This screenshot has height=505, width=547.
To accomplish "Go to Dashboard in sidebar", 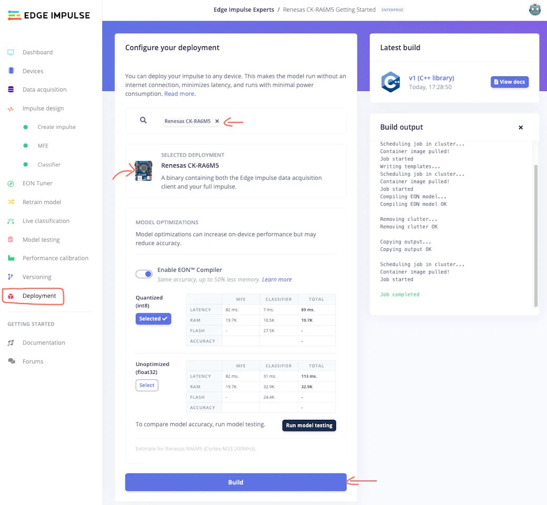I will click(38, 52).
